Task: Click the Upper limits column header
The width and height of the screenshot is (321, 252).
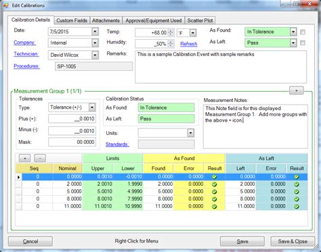Action: click(98, 168)
